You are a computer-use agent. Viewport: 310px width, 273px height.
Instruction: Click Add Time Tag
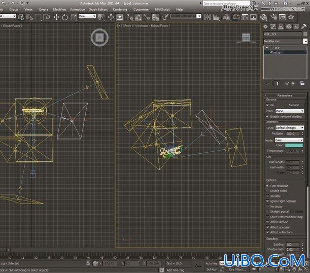click(176, 270)
